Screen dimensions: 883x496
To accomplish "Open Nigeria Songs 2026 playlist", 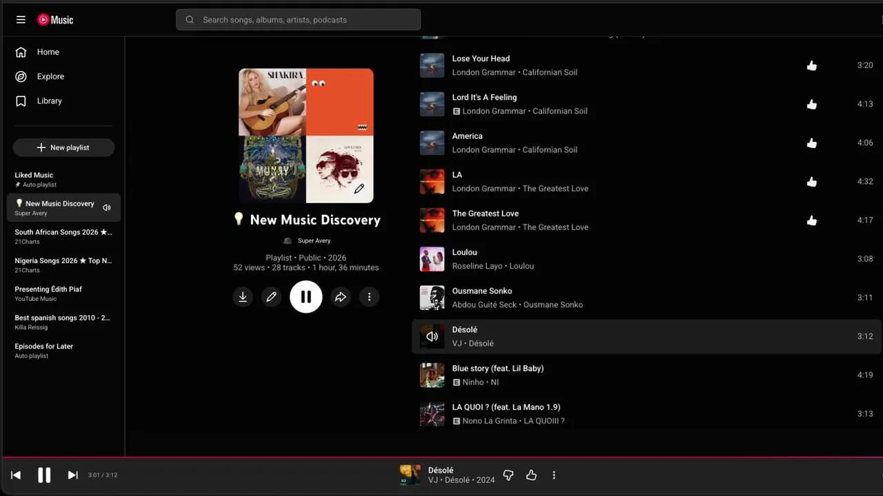I will coord(63,265).
